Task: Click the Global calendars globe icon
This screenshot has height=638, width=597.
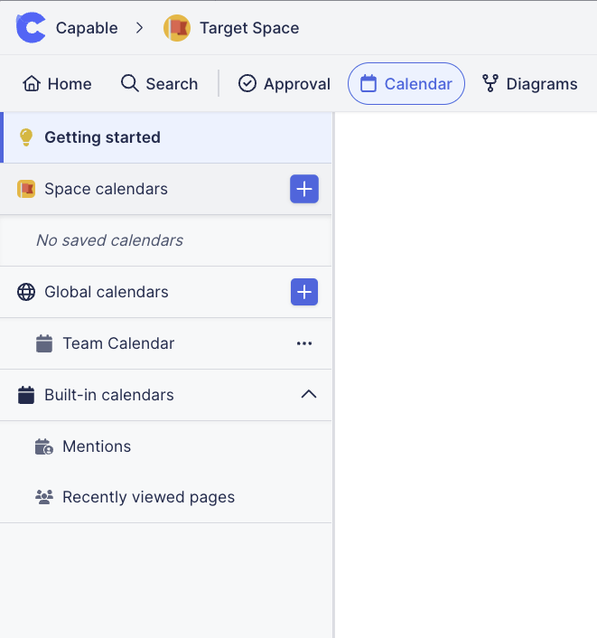Action: pos(26,292)
